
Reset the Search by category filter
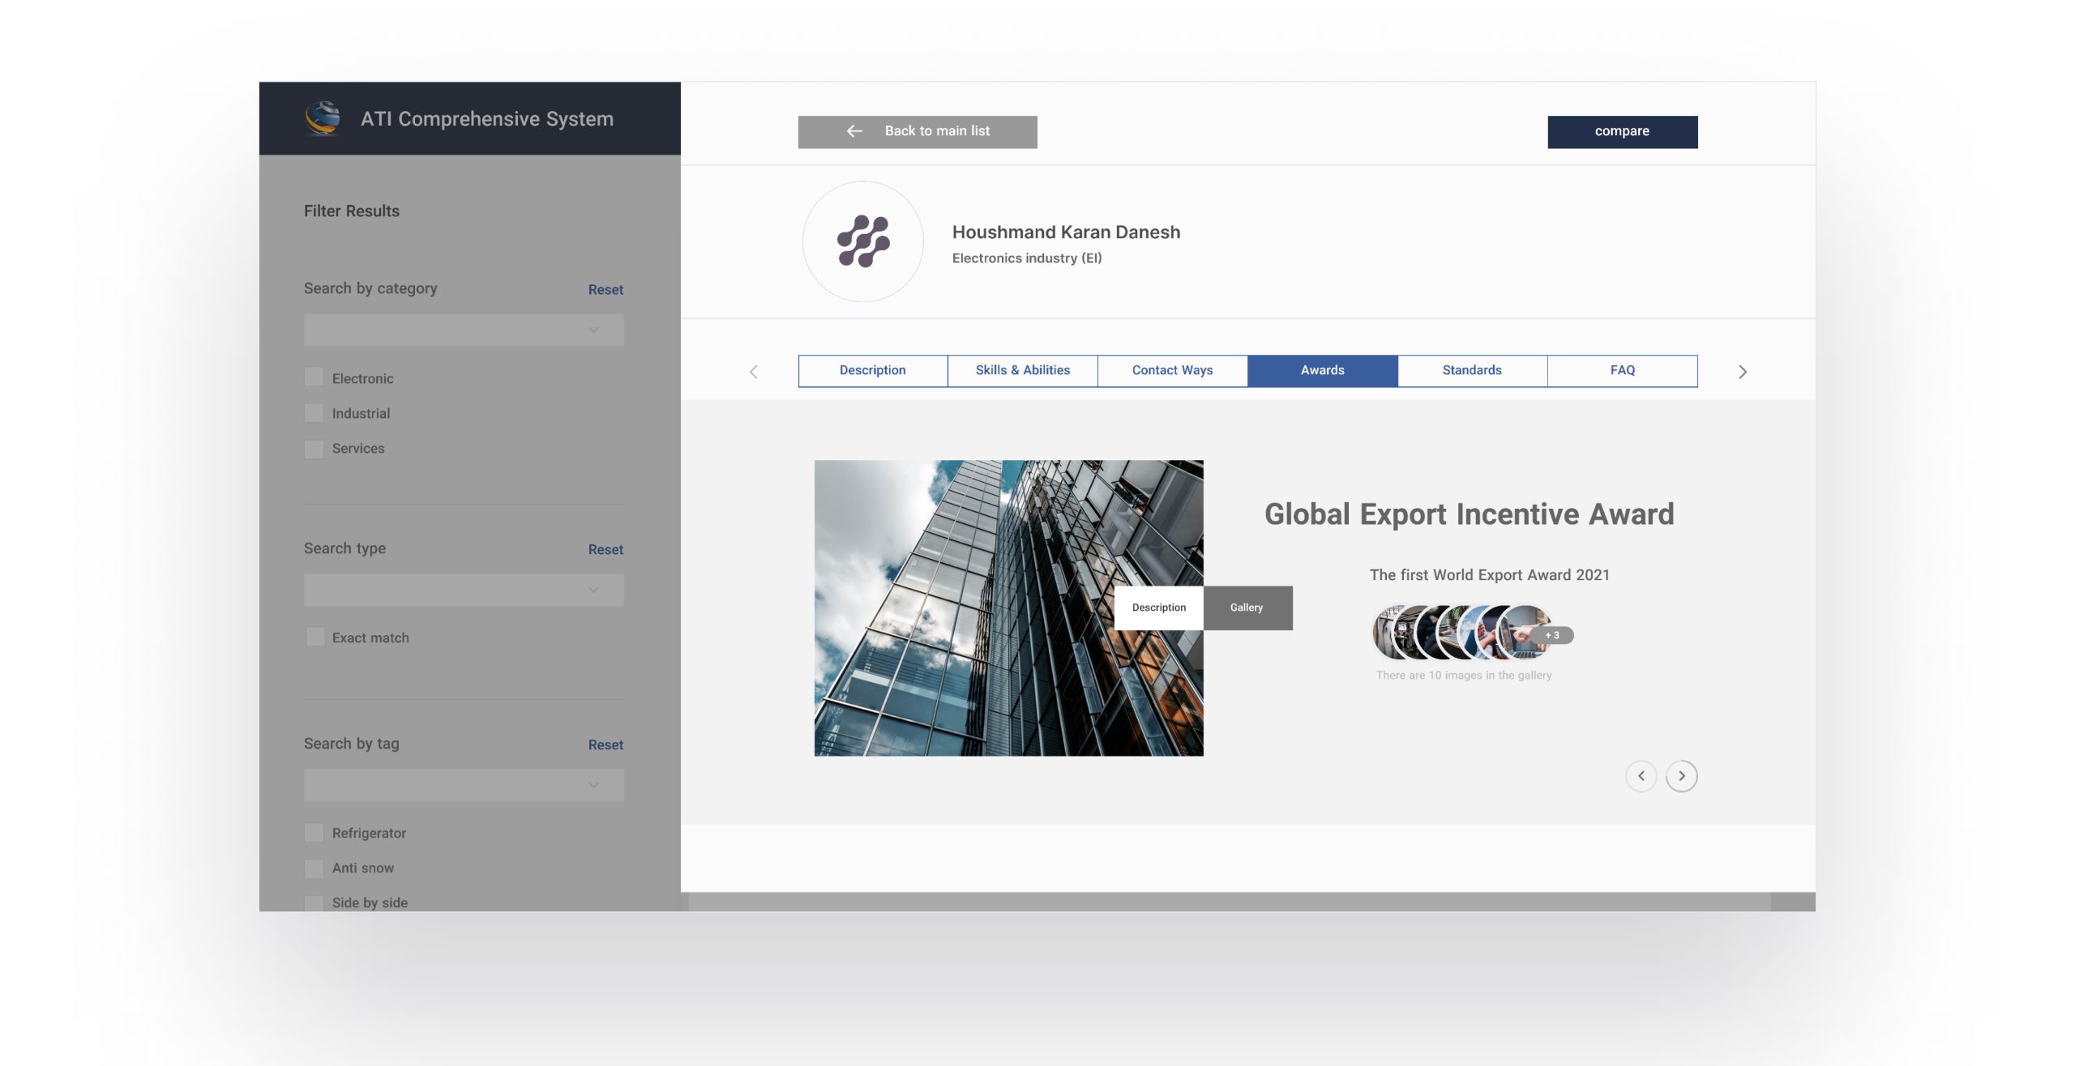click(605, 290)
